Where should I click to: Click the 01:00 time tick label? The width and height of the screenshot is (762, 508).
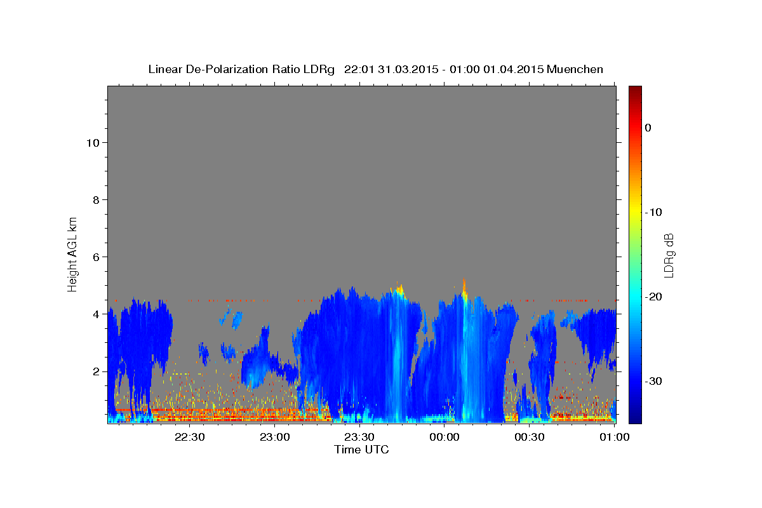click(x=614, y=437)
